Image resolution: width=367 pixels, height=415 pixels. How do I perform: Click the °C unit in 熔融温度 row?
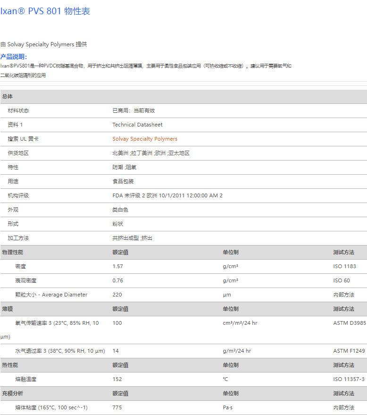point(225,379)
